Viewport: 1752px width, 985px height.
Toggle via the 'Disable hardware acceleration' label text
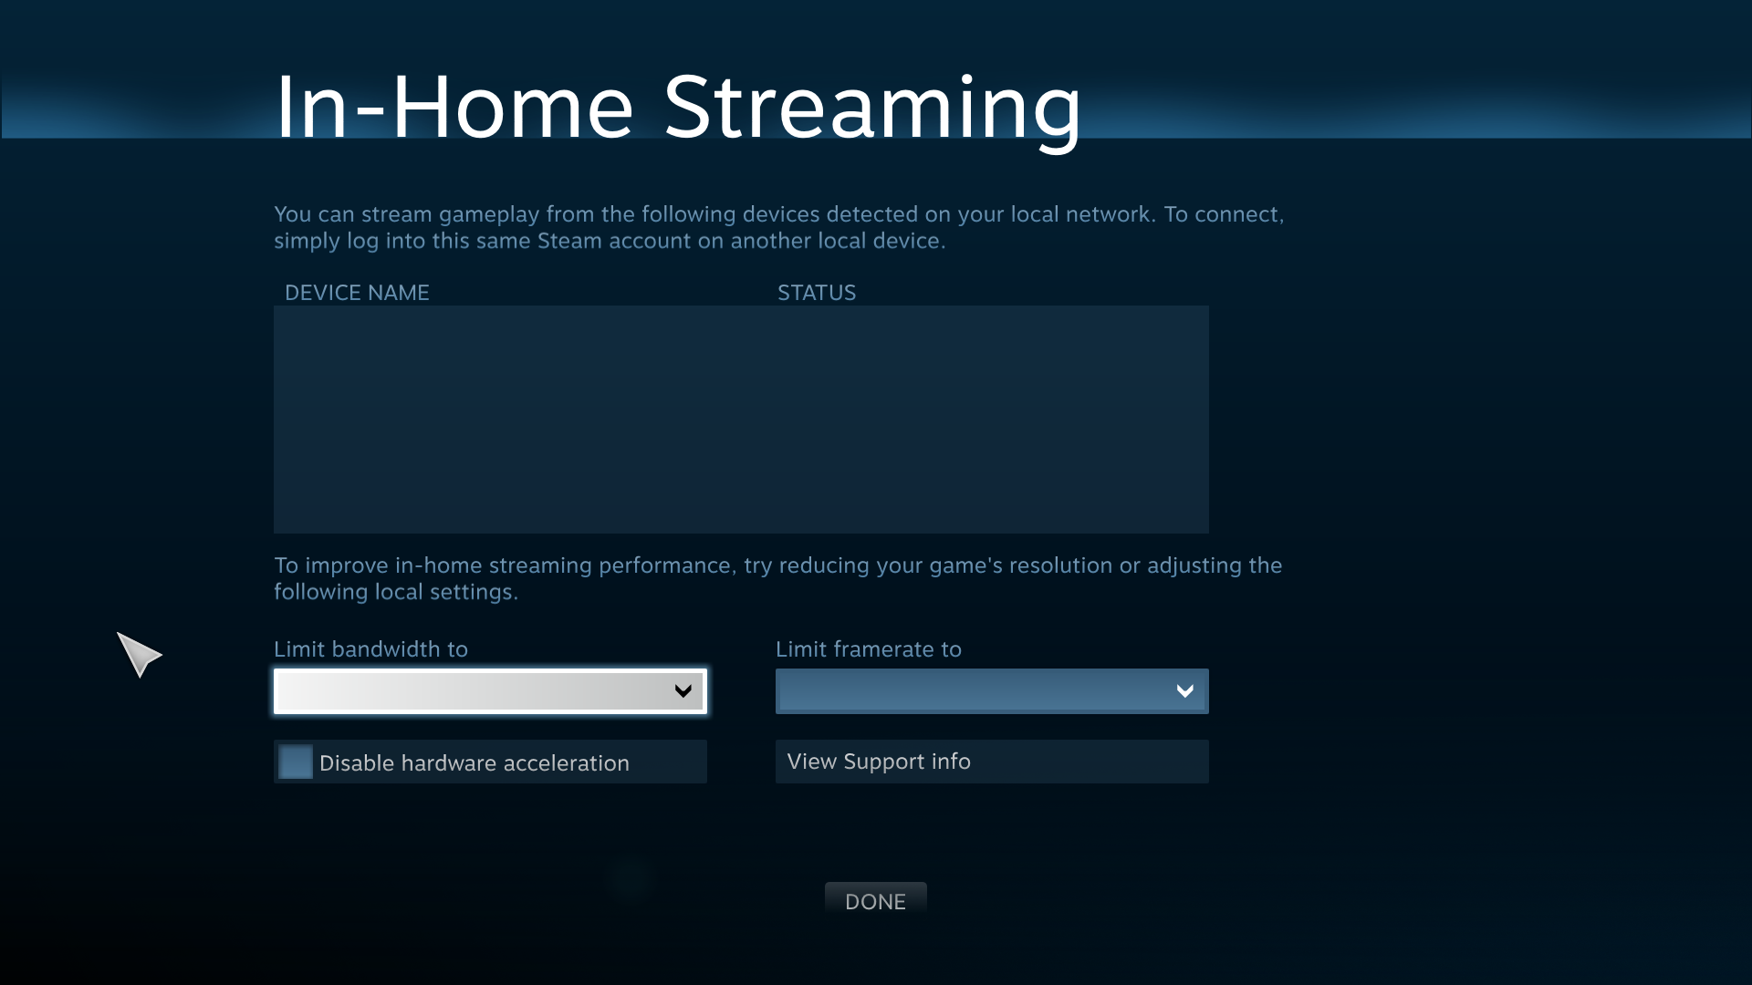pos(474,762)
